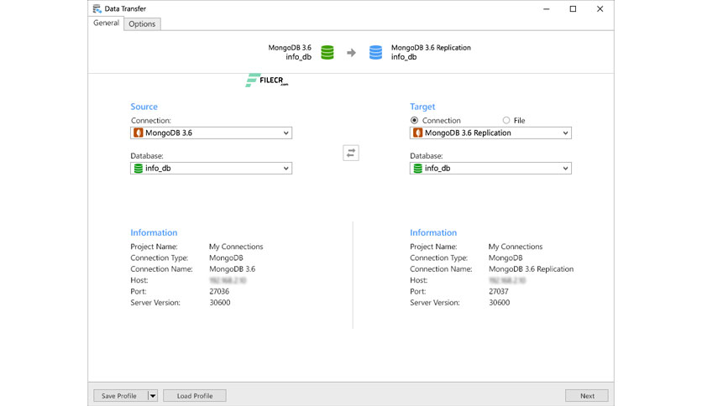
Task: Open the Source connection dropdown arrow
Action: pyautogui.click(x=286, y=133)
